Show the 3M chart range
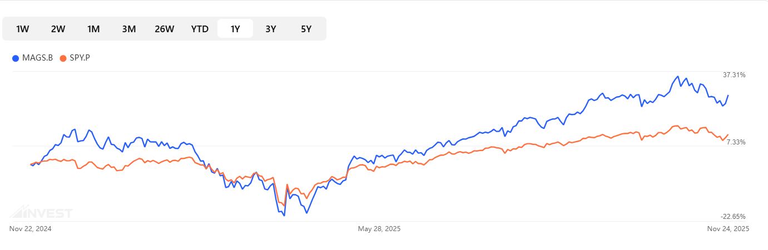This screenshot has width=768, height=250. (x=129, y=29)
